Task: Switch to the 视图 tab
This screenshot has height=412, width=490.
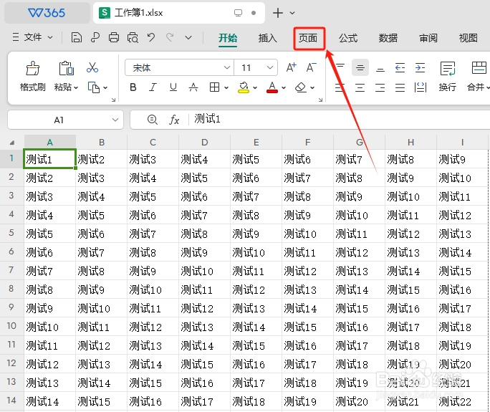Action: pyautogui.click(x=468, y=38)
